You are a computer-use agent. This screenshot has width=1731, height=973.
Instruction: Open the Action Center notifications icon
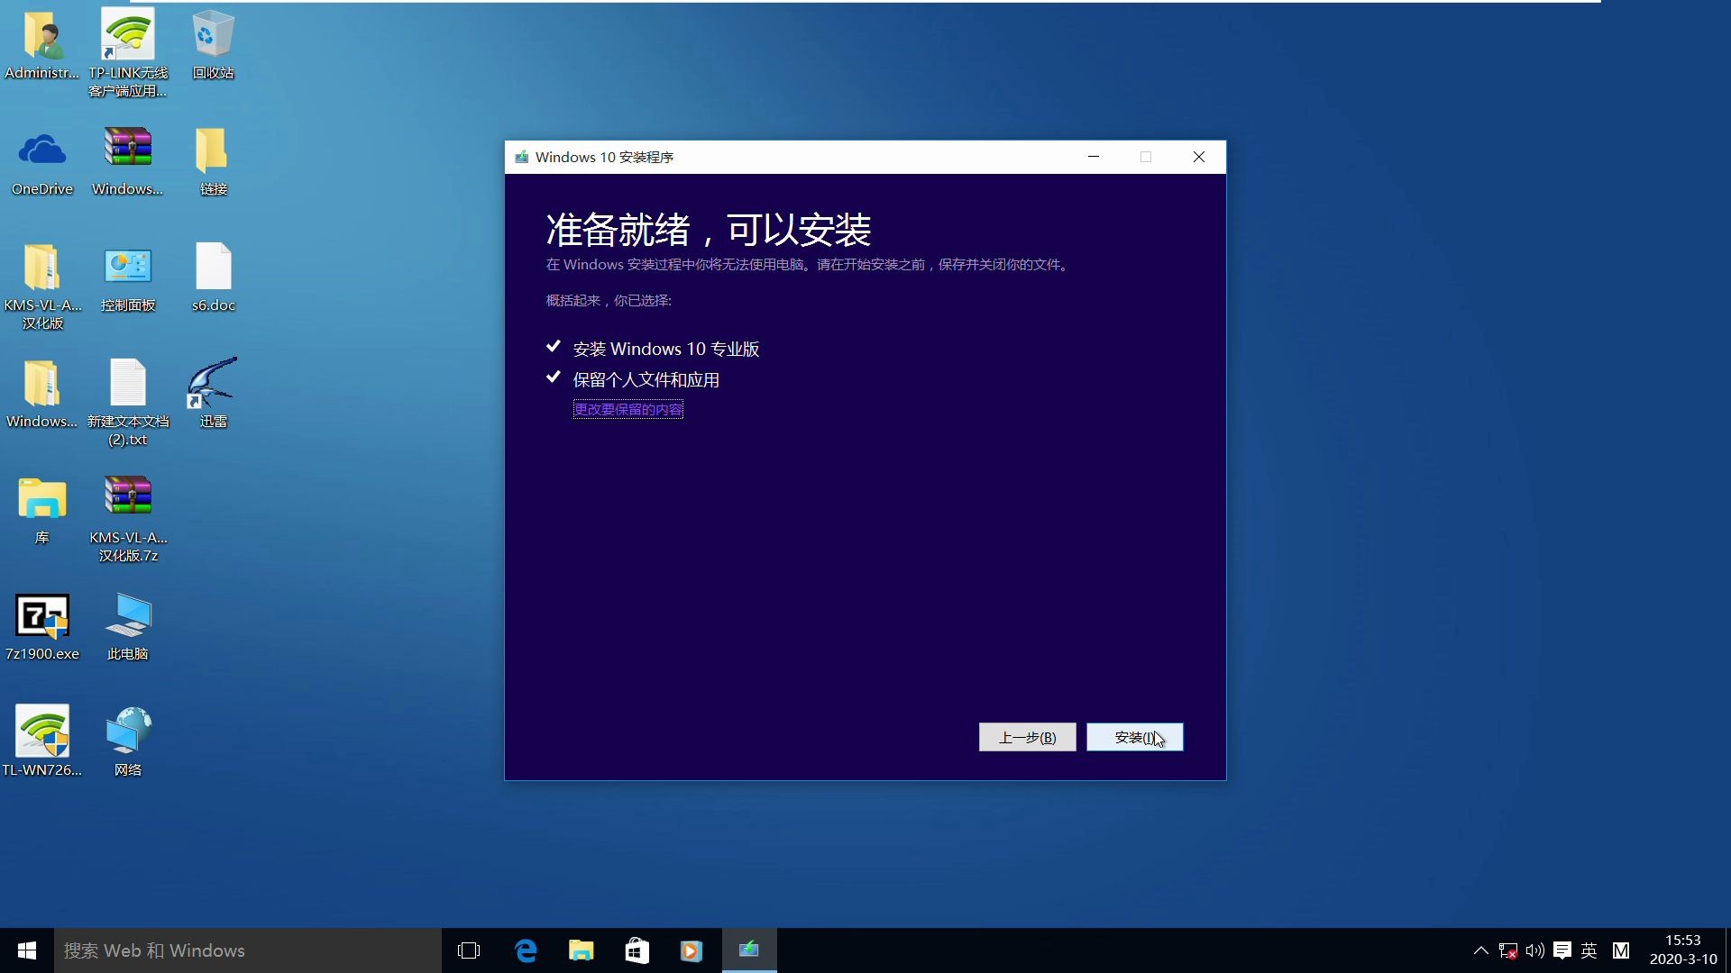coord(1562,950)
